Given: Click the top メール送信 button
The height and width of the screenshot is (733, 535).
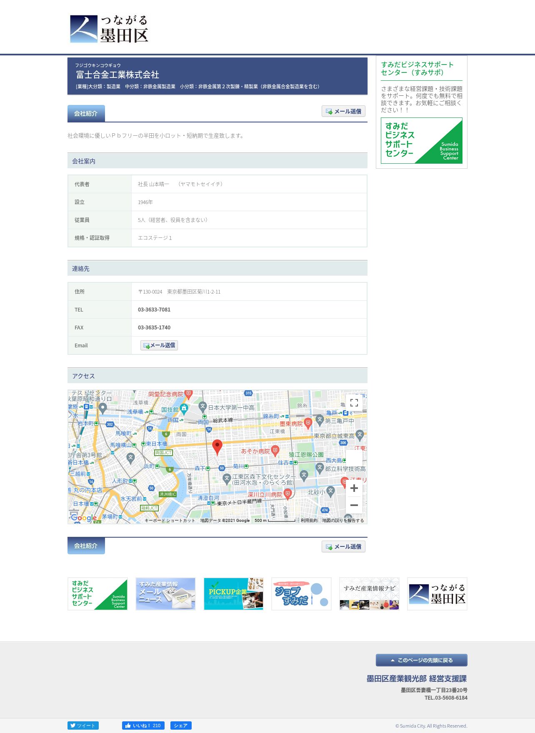Looking at the screenshot, I should tap(343, 111).
